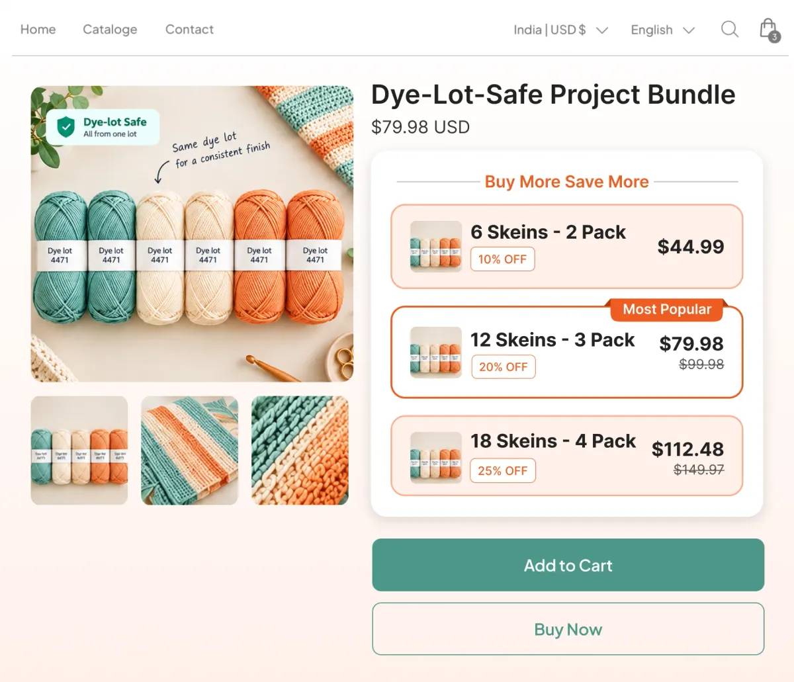The image size is (794, 682).
Task: Click the Add to Cart button
Action: click(x=568, y=565)
